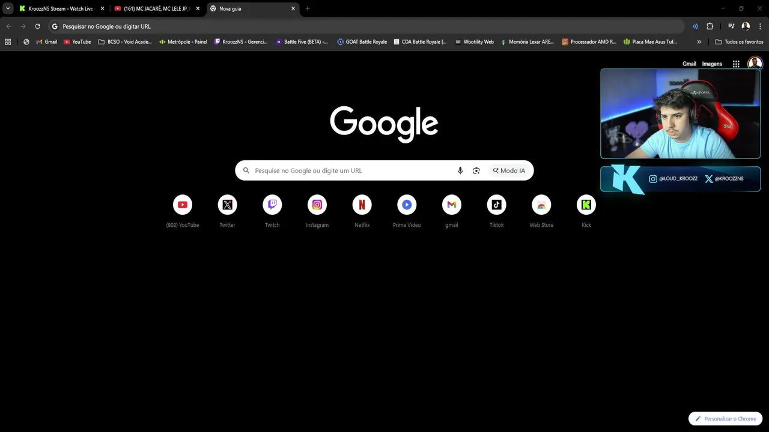Close the MC JACARÉ YouTube tab
The height and width of the screenshot is (432, 769).
click(x=198, y=8)
